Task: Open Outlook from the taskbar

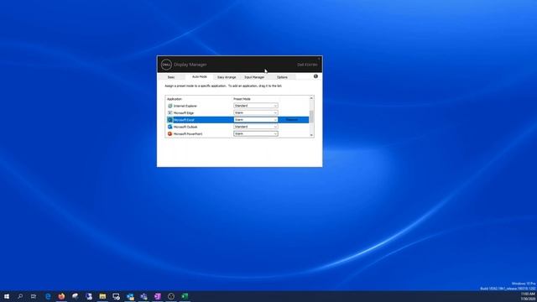Action: click(x=130, y=296)
